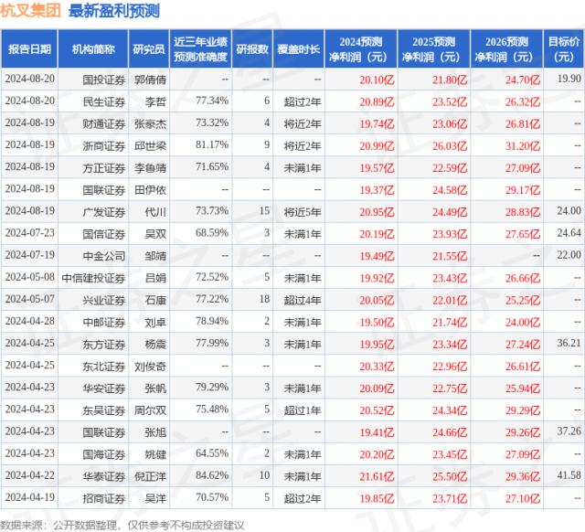Click analyst name 倪正洋
This screenshot has width=585, height=532.
[152, 474]
